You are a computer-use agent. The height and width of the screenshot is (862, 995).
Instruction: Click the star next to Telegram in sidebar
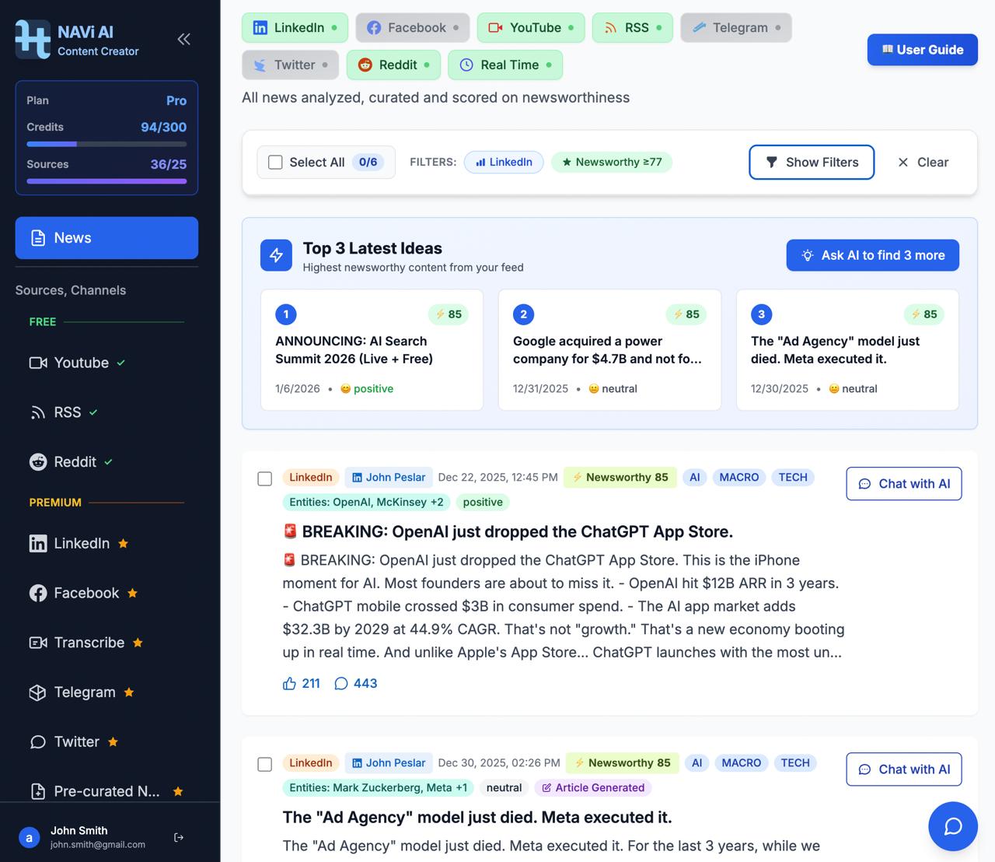(129, 692)
